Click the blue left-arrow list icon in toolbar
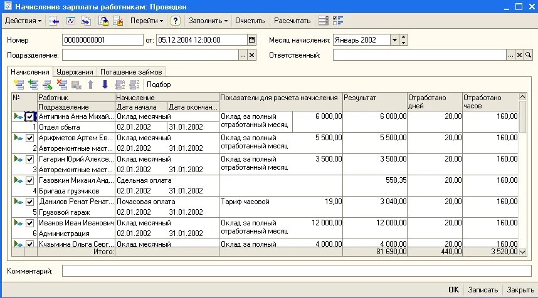 pos(54,21)
